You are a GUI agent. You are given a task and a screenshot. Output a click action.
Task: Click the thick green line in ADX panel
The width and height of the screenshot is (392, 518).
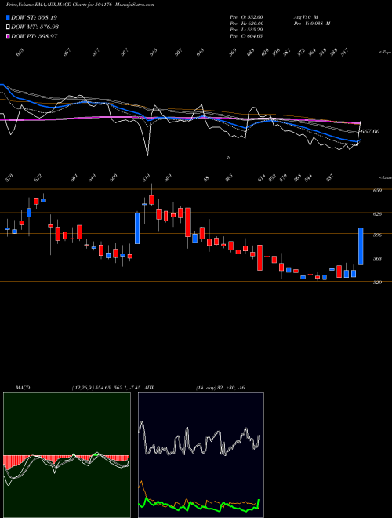click(198, 504)
